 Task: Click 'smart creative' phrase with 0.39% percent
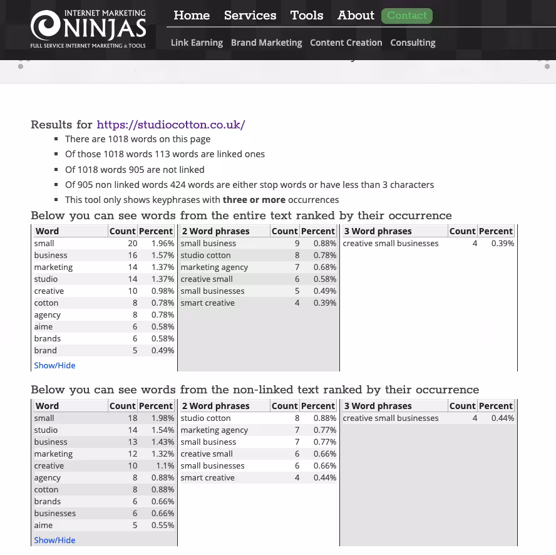click(259, 303)
